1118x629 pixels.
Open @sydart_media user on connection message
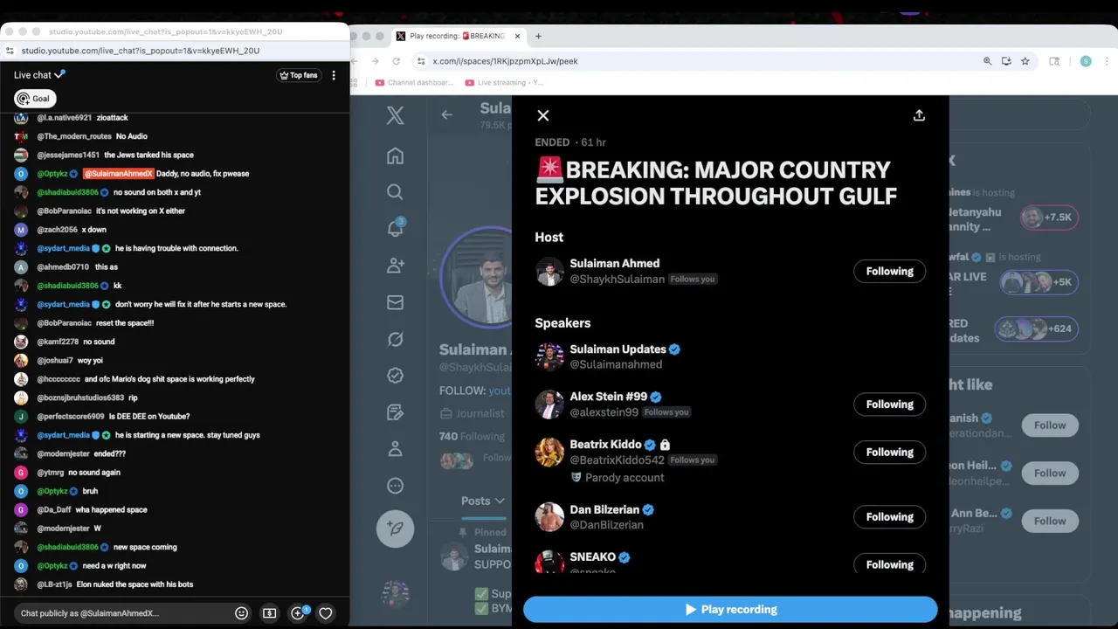coord(63,248)
